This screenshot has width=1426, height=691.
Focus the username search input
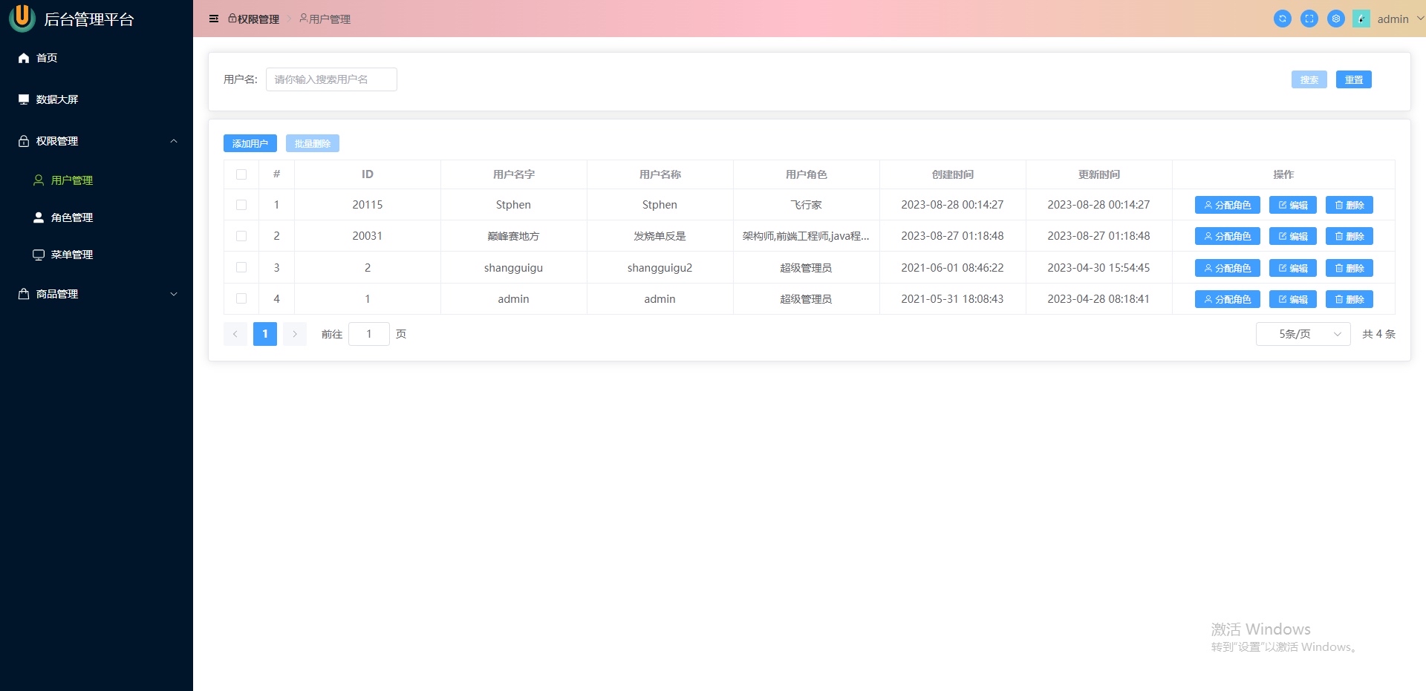coord(331,79)
